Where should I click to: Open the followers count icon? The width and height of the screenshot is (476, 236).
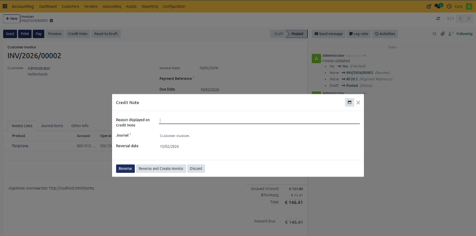(451, 33)
